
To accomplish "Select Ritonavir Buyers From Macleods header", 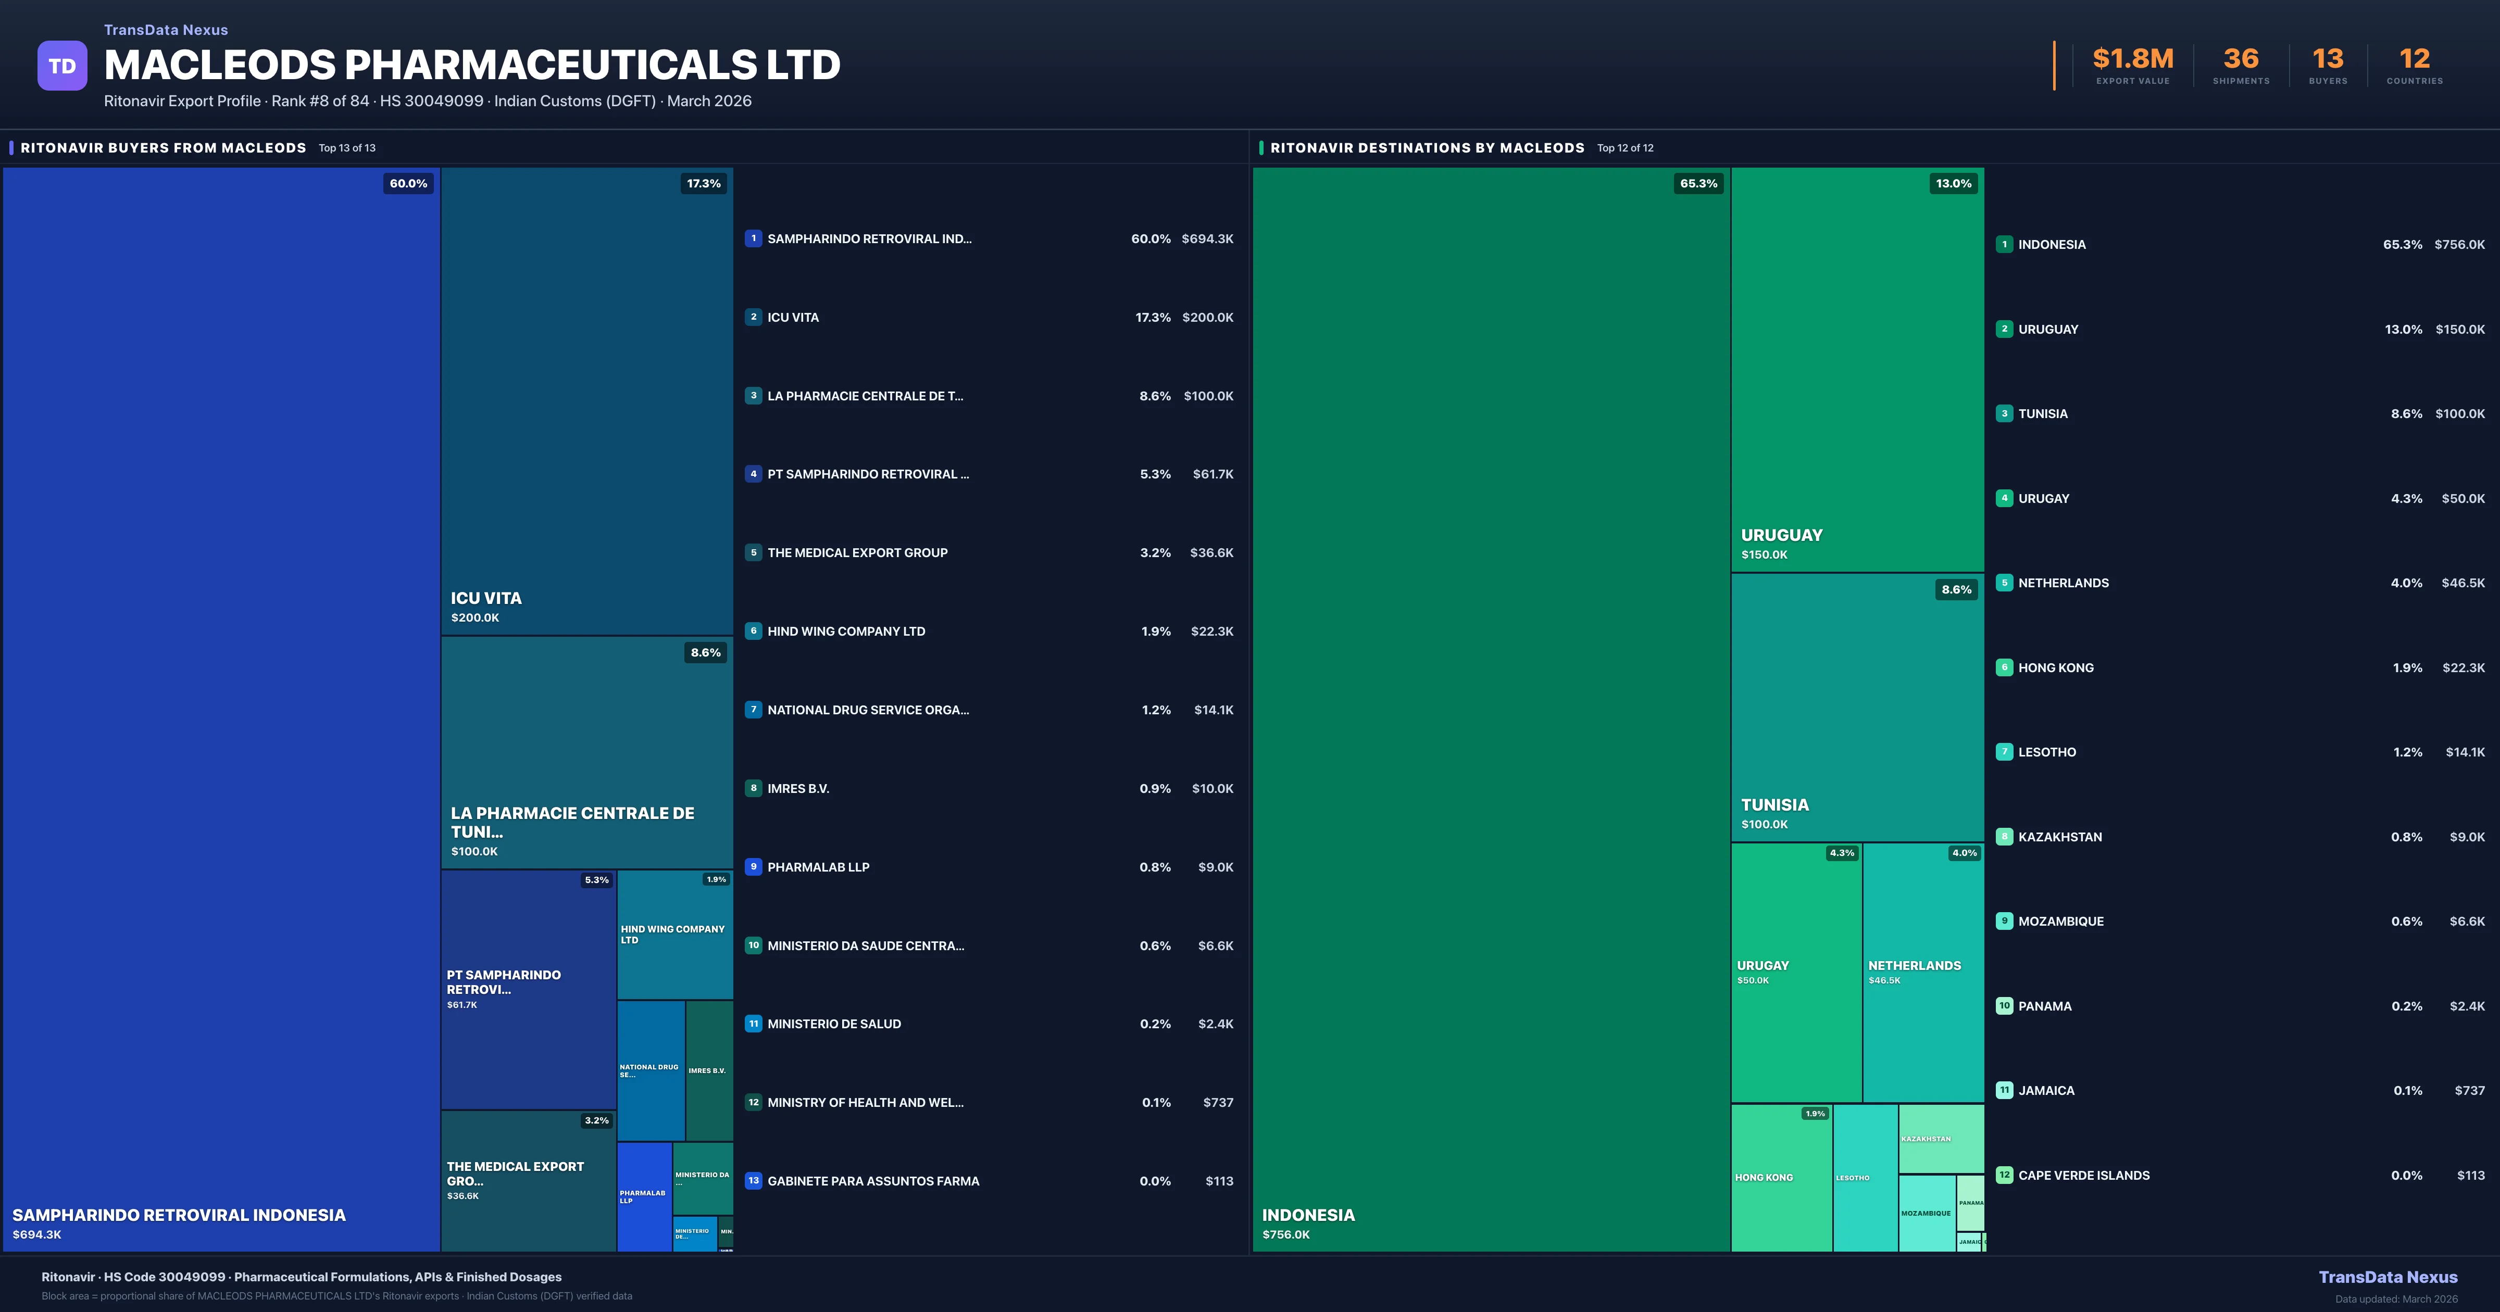I will click(163, 147).
